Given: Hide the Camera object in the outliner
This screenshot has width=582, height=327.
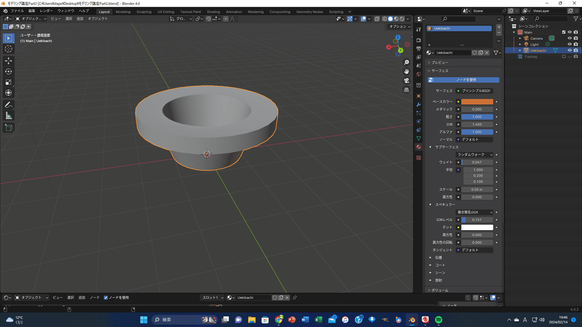Looking at the screenshot, I should pyautogui.click(x=570, y=38).
